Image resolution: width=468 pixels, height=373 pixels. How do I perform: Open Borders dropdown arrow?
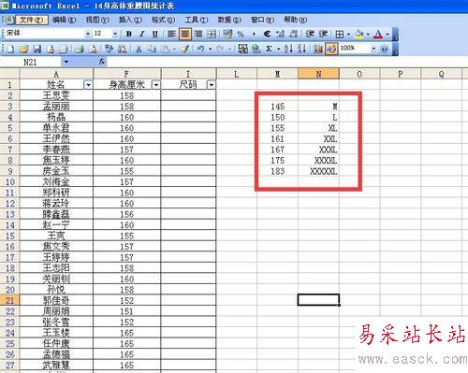[348, 34]
